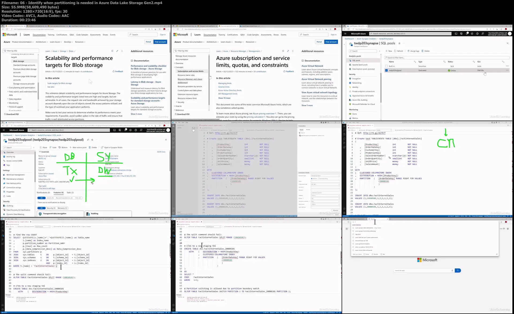Select the Recovery (1) features filter
The image size is (514, 314).
click(x=62, y=208)
